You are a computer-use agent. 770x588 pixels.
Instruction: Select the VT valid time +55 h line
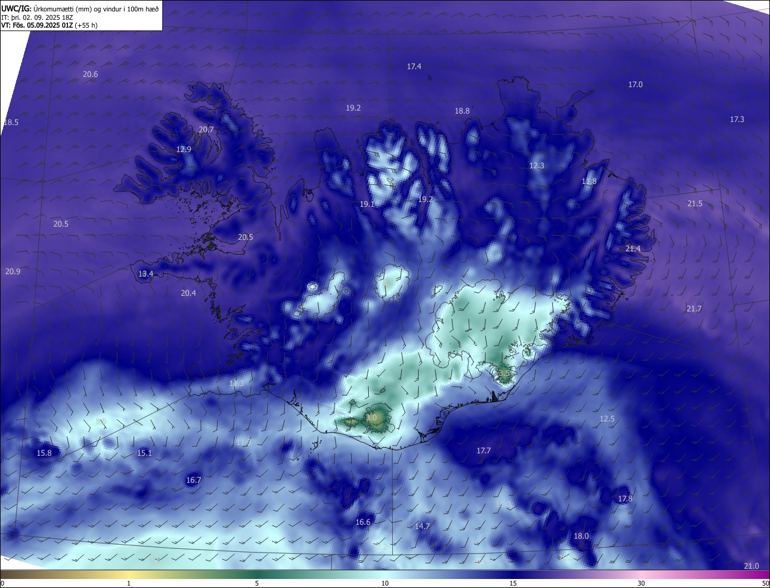49,25
